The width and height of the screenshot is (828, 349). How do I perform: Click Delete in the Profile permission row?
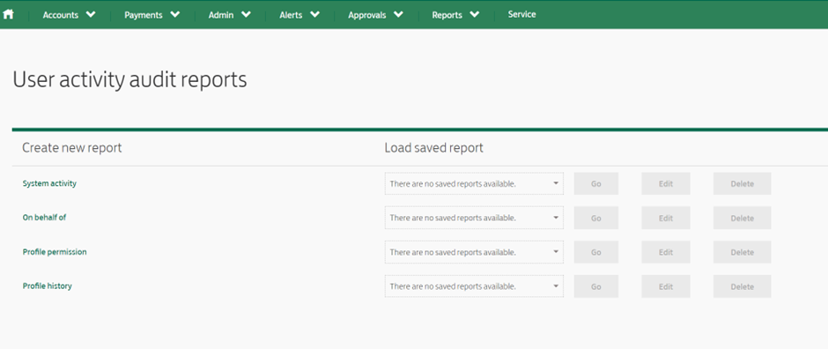pyautogui.click(x=742, y=252)
